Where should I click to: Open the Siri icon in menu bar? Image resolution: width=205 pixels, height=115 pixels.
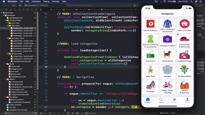[196, 1]
